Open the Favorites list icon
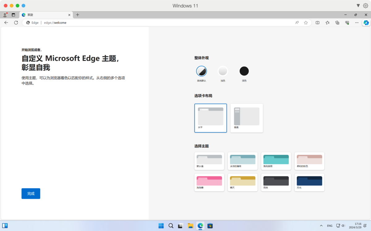 327,23
